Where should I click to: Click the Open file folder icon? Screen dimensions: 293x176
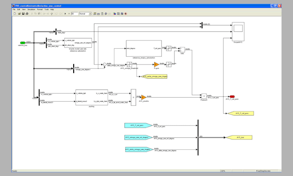coord(19,14)
